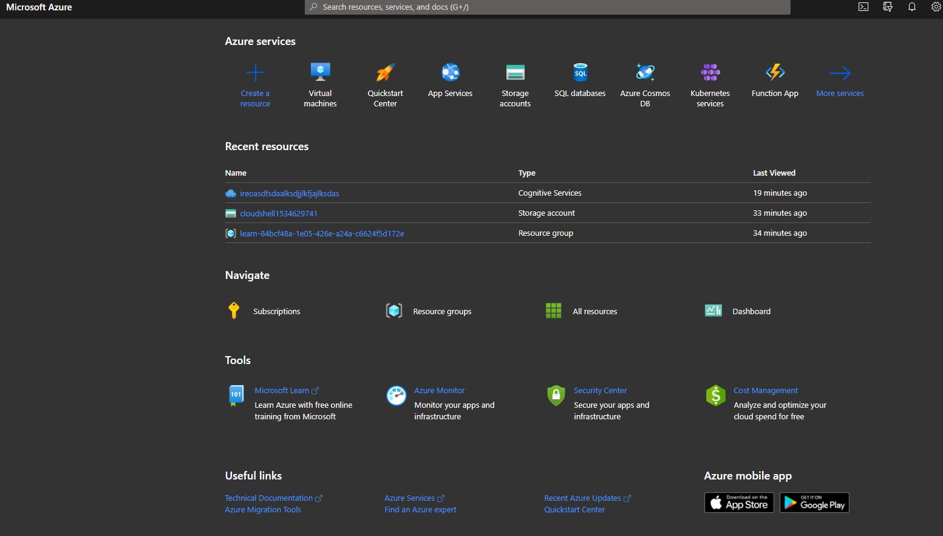Click More services arrow
Viewport: 943px width, 536px height.
coord(840,76)
